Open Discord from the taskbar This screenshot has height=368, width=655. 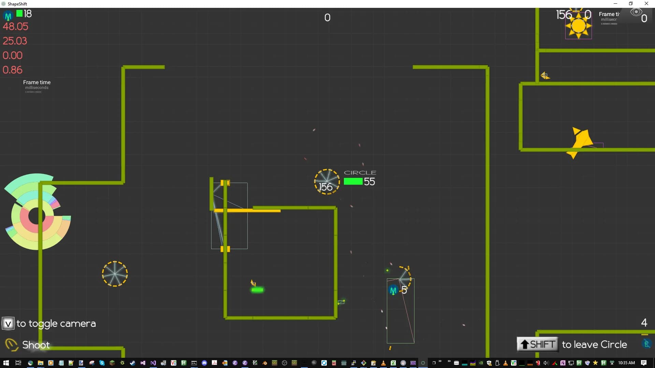204,363
